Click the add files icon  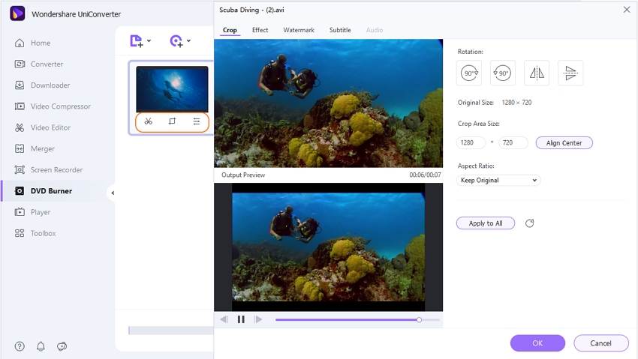(137, 41)
